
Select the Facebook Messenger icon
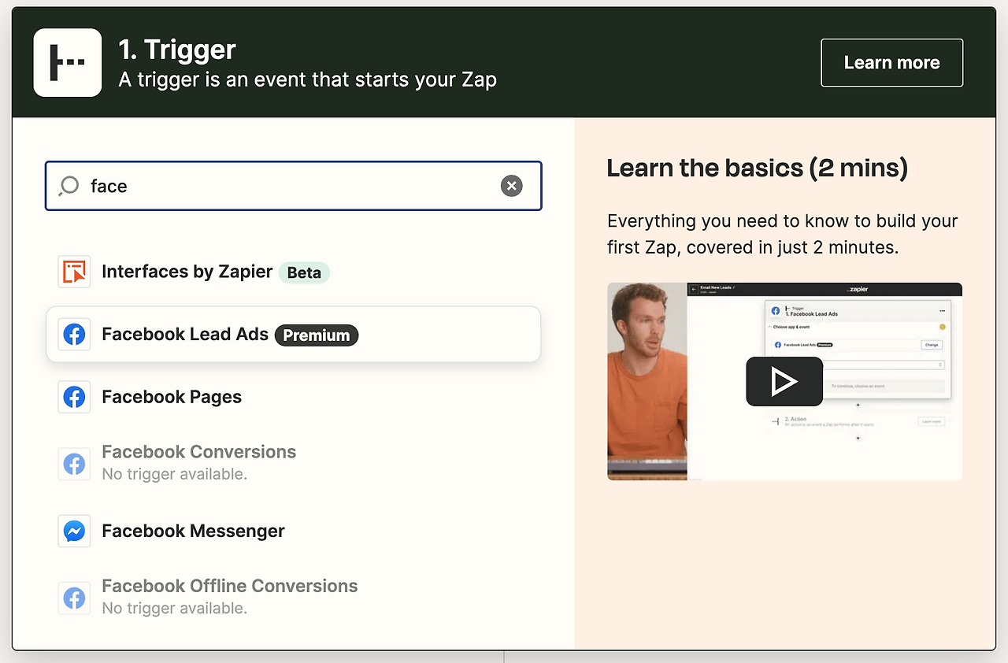74,532
